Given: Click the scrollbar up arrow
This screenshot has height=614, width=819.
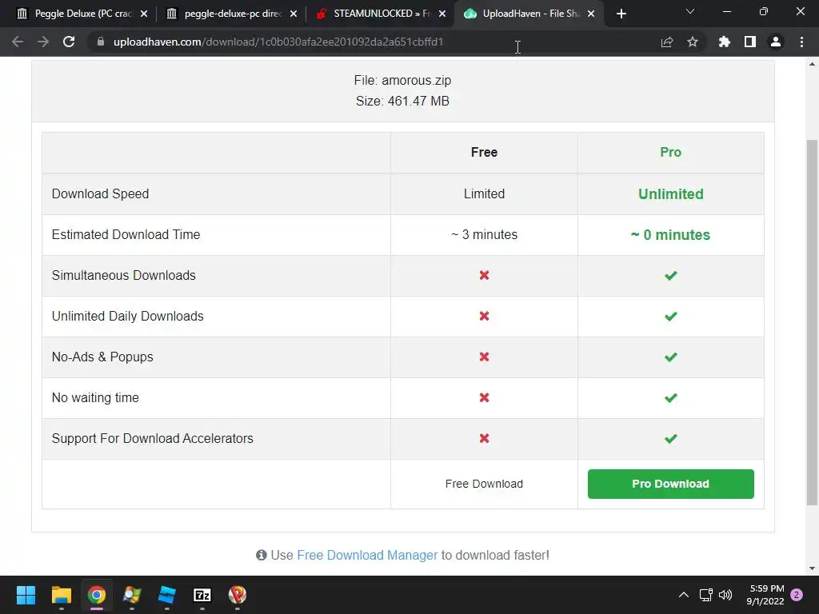Looking at the screenshot, I should coord(812,64).
